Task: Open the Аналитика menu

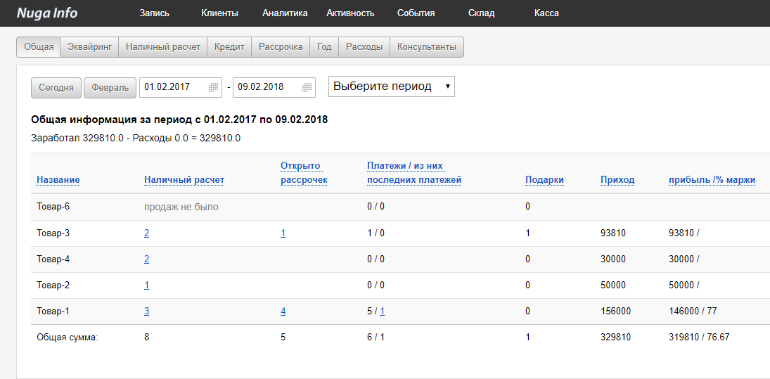Action: pyautogui.click(x=285, y=13)
